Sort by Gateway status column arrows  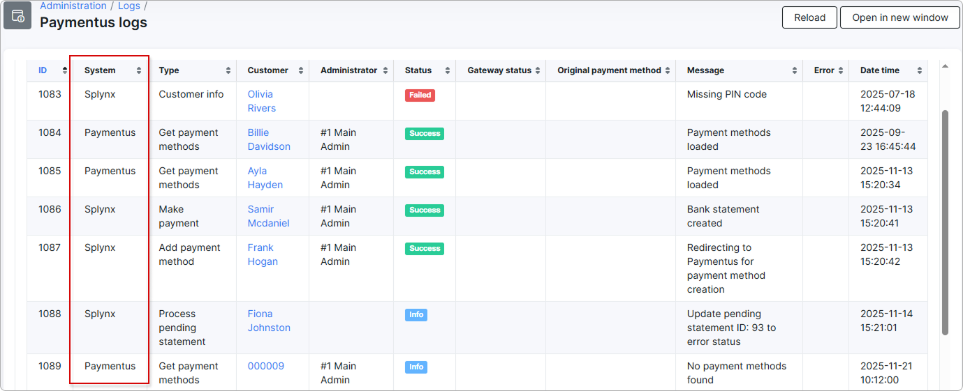click(x=538, y=70)
